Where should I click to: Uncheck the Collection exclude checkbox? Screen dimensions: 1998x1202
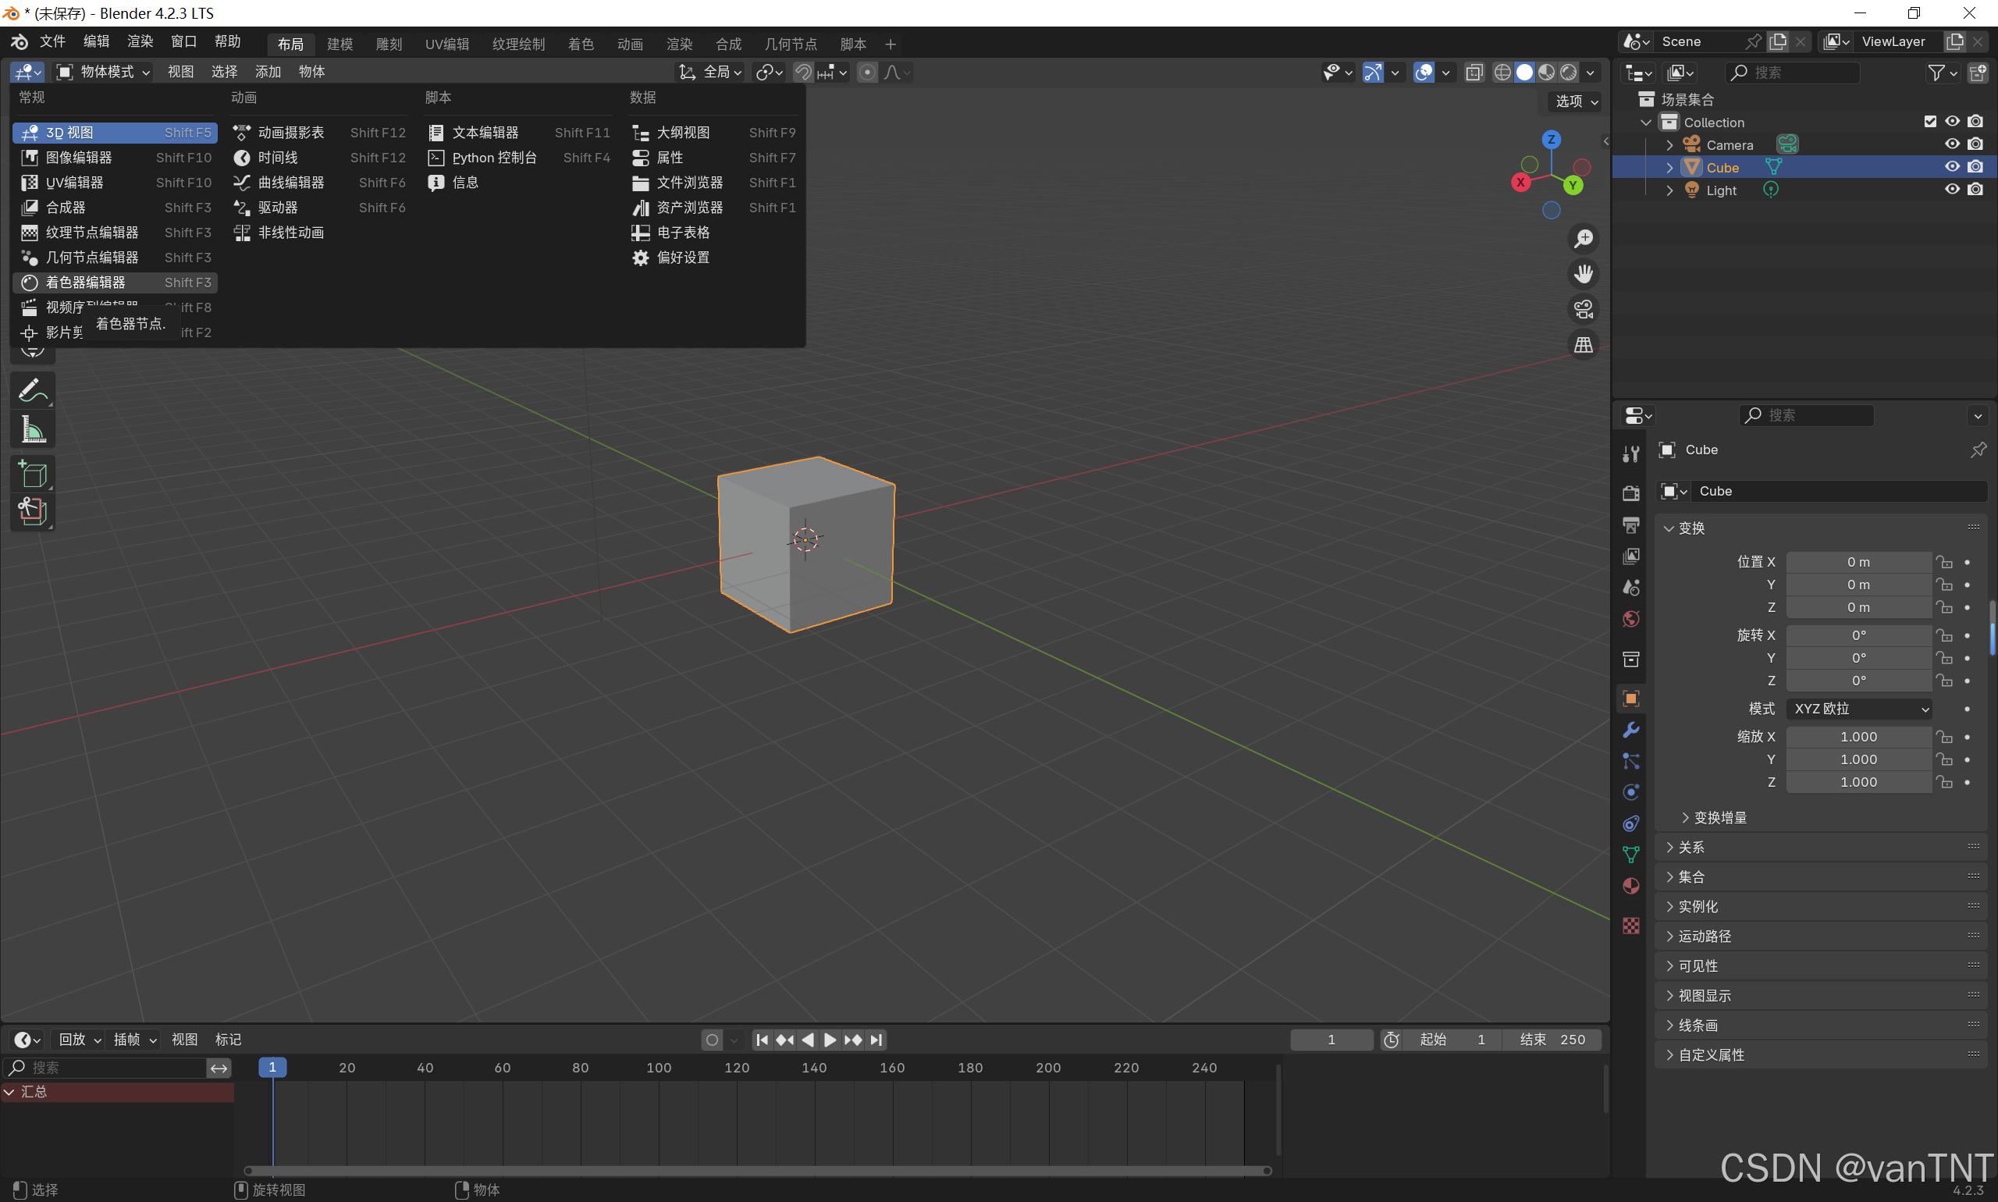coord(1930,122)
